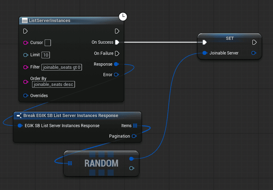The image size is (273, 190).
Task: Click the Items array output pin
Action: pos(135,126)
